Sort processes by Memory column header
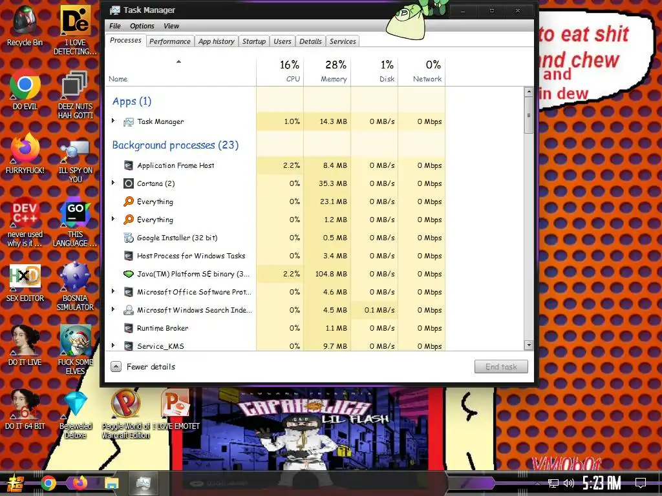This screenshot has width=662, height=496. point(327,71)
